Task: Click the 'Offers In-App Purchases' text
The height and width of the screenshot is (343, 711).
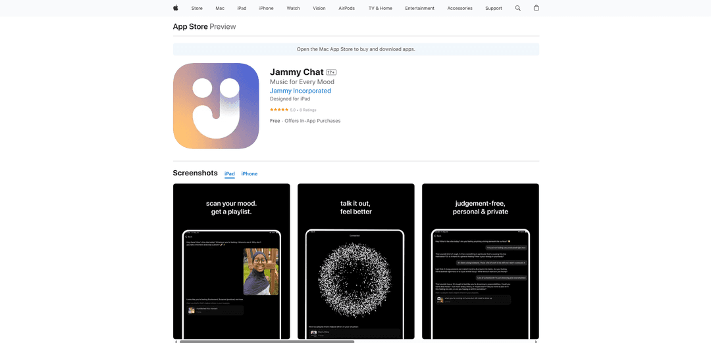Action: pos(313,121)
